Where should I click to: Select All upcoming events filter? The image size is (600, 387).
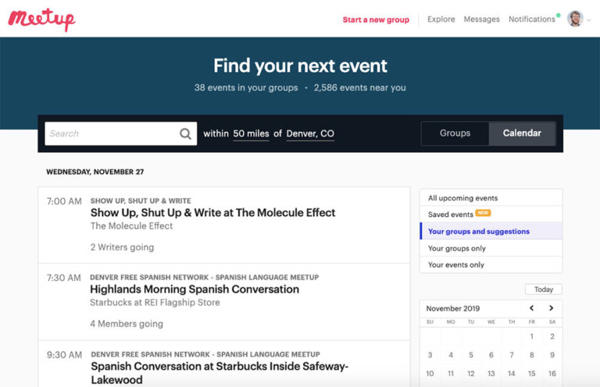(x=462, y=198)
